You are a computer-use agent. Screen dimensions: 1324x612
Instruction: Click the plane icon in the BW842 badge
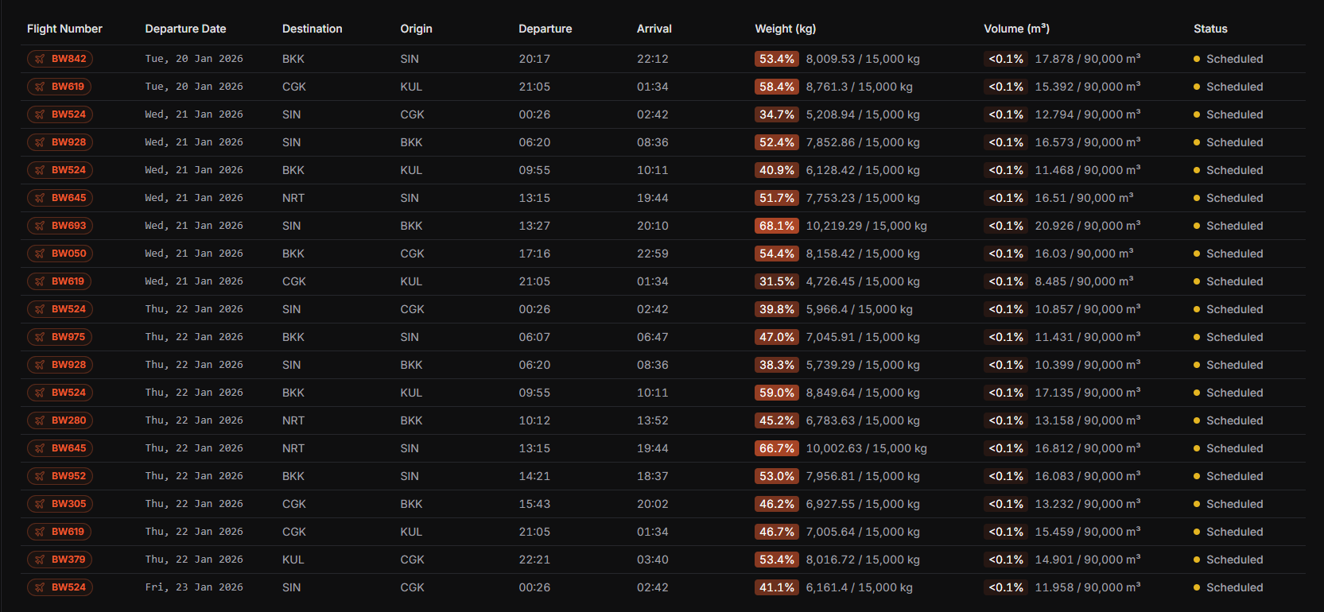(40, 59)
